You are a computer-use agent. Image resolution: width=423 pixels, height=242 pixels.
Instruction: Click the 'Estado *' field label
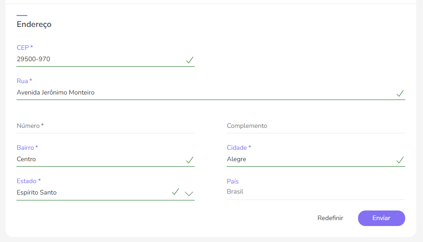tap(29, 181)
